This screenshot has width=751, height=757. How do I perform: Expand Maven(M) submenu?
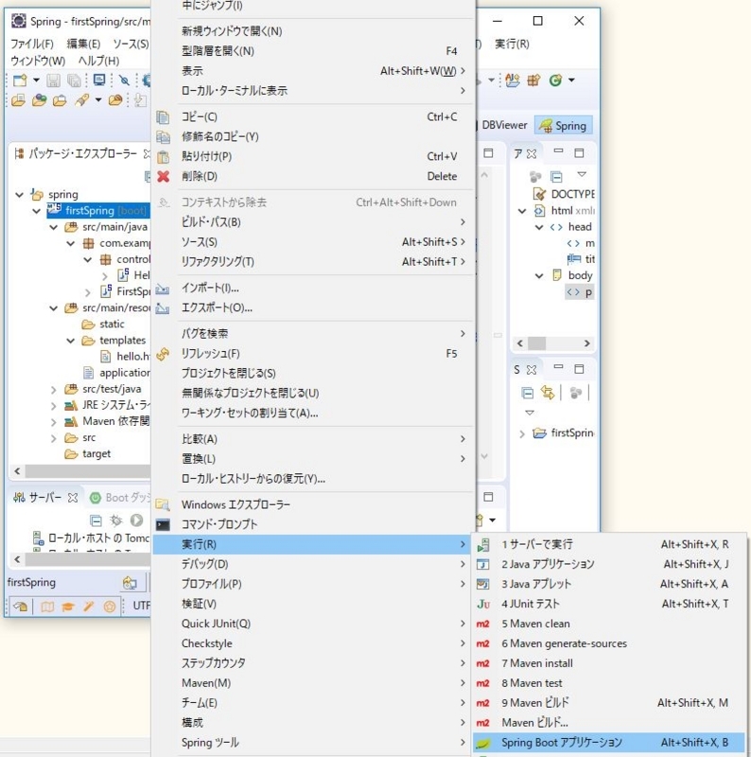pyautogui.click(x=313, y=682)
